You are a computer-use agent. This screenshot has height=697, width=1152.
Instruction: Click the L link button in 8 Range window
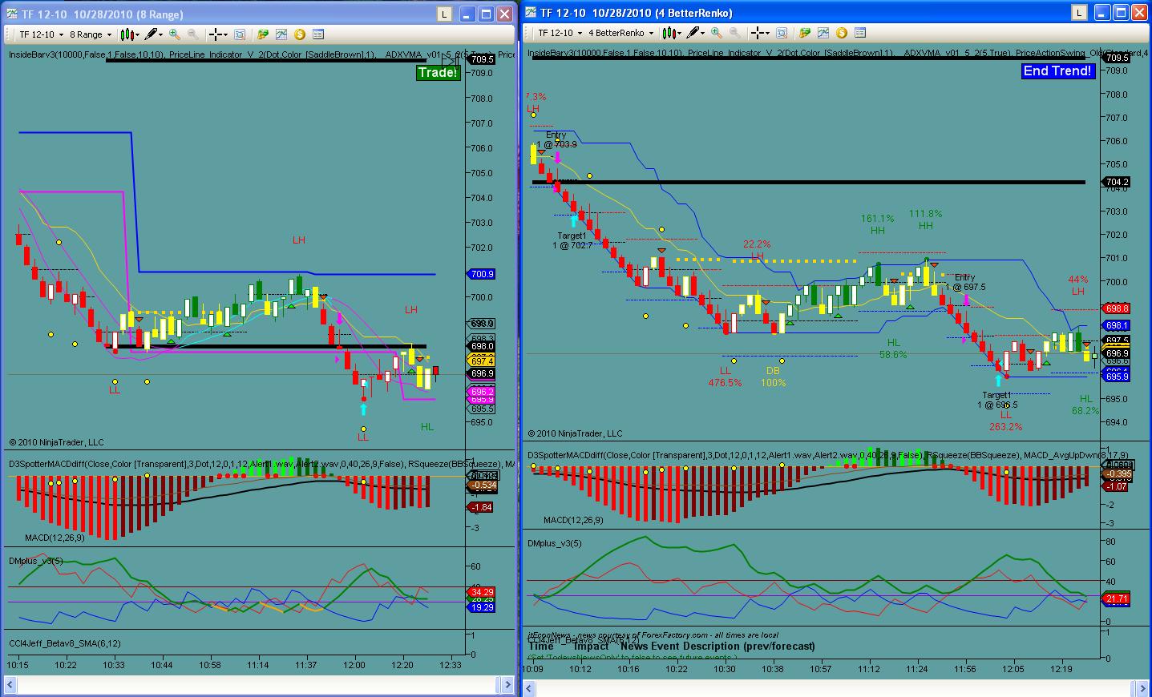coord(444,14)
